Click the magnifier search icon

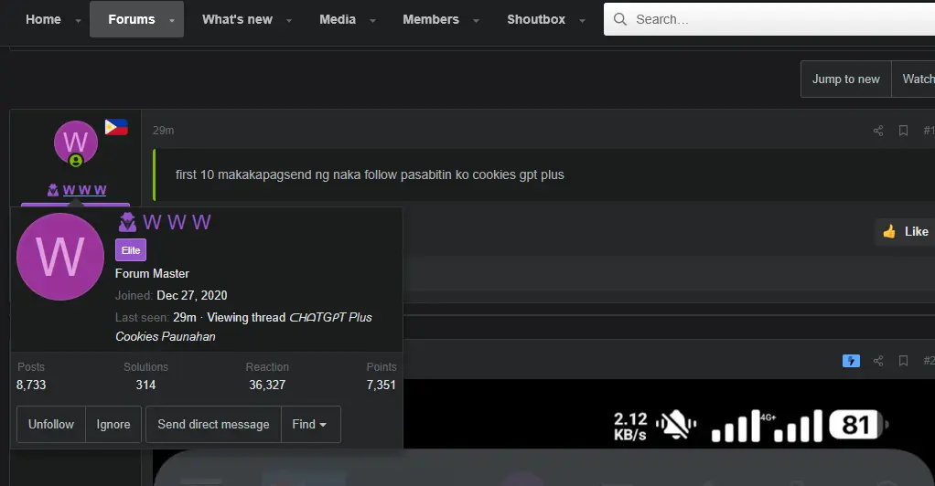(x=620, y=19)
